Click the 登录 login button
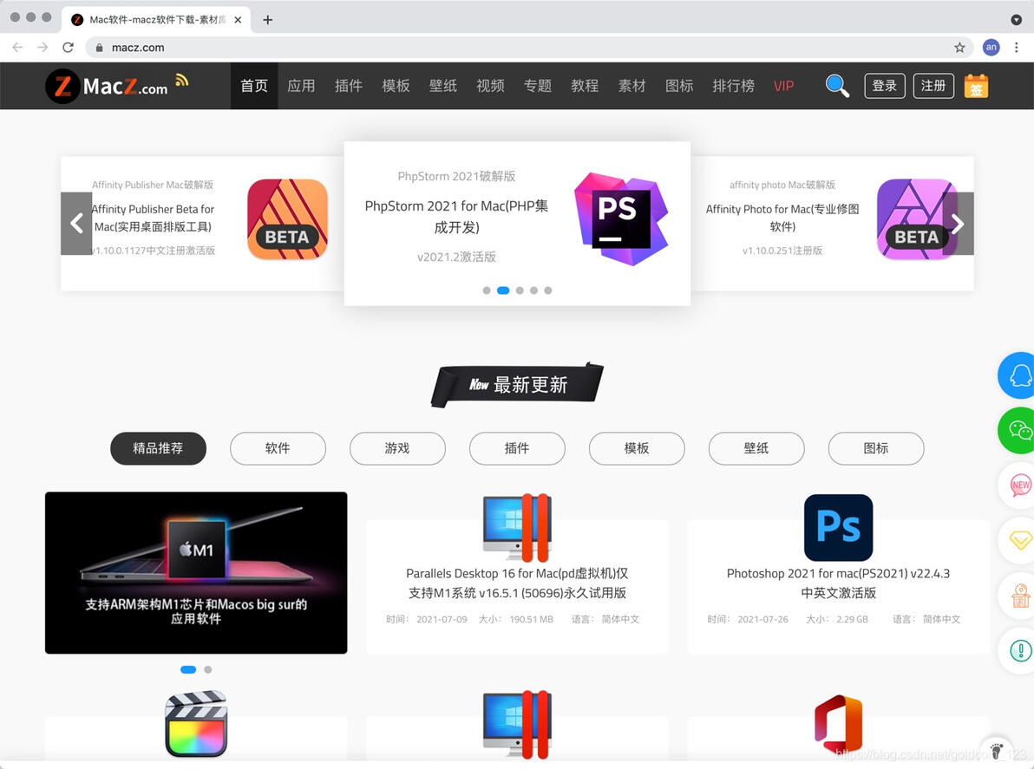This screenshot has height=769, width=1034. pos(884,86)
